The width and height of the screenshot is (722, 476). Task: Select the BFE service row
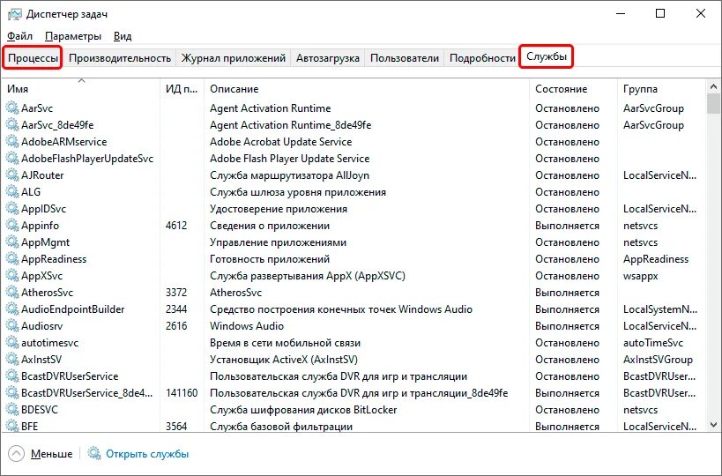coord(264,427)
